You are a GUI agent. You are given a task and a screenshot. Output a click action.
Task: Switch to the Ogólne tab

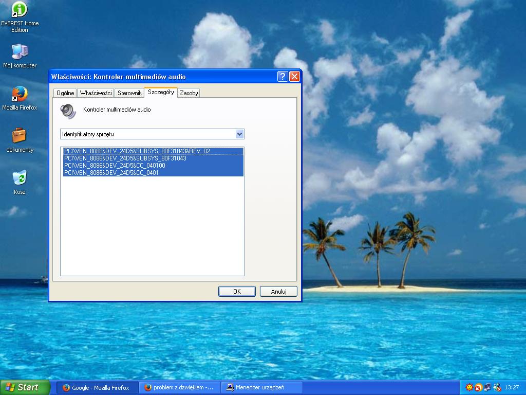click(x=65, y=93)
